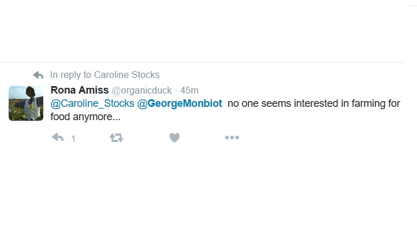Click the blank area above the tweet divider
Image resolution: width=417 pixels, height=227 pixels.
point(202,31)
